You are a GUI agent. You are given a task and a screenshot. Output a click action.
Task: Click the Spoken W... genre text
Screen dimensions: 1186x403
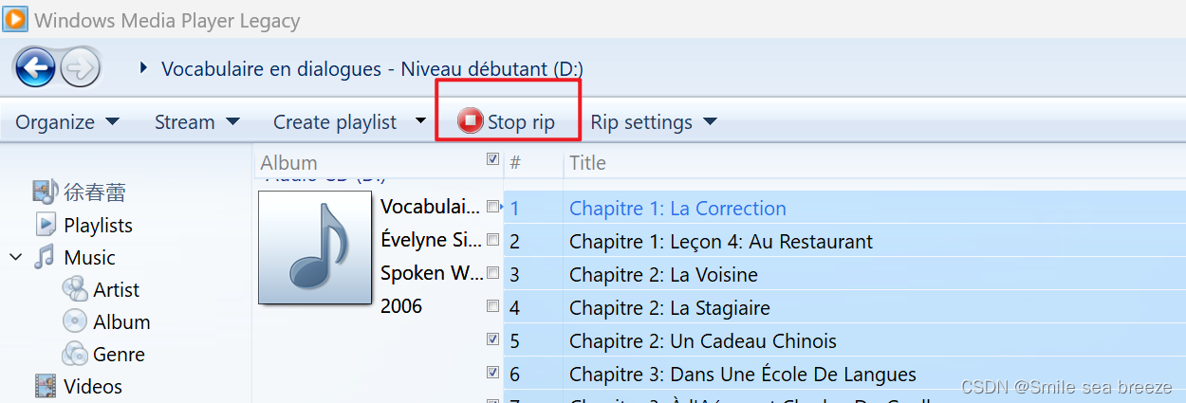[x=431, y=273]
